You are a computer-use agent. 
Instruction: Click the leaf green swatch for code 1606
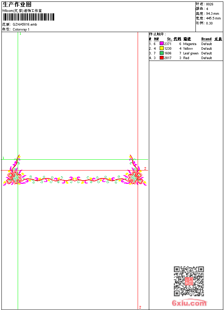(161, 53)
